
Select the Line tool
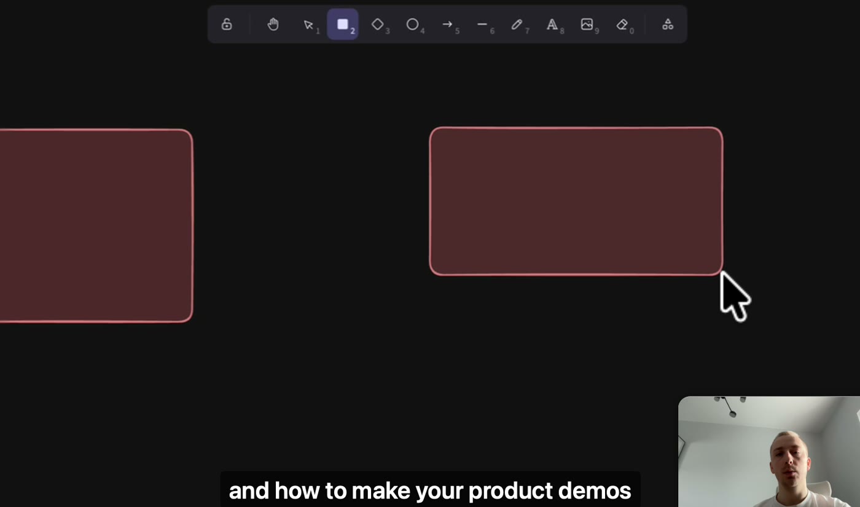(483, 25)
